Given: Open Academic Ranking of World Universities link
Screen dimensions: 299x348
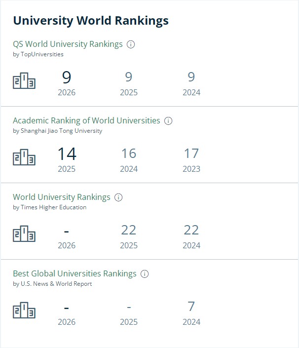Looking at the screenshot, I should (x=86, y=120).
